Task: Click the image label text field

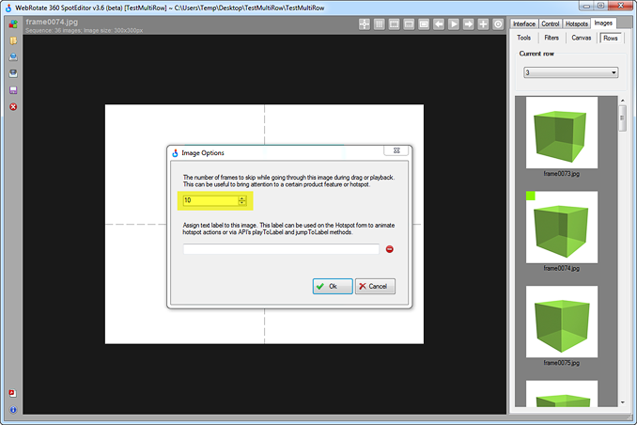Action: (x=281, y=249)
